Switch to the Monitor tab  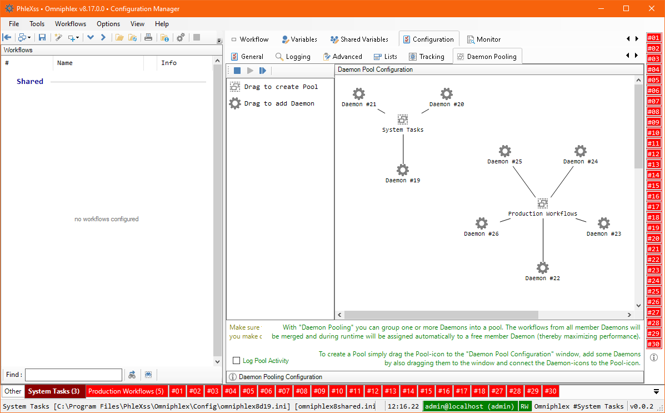483,39
